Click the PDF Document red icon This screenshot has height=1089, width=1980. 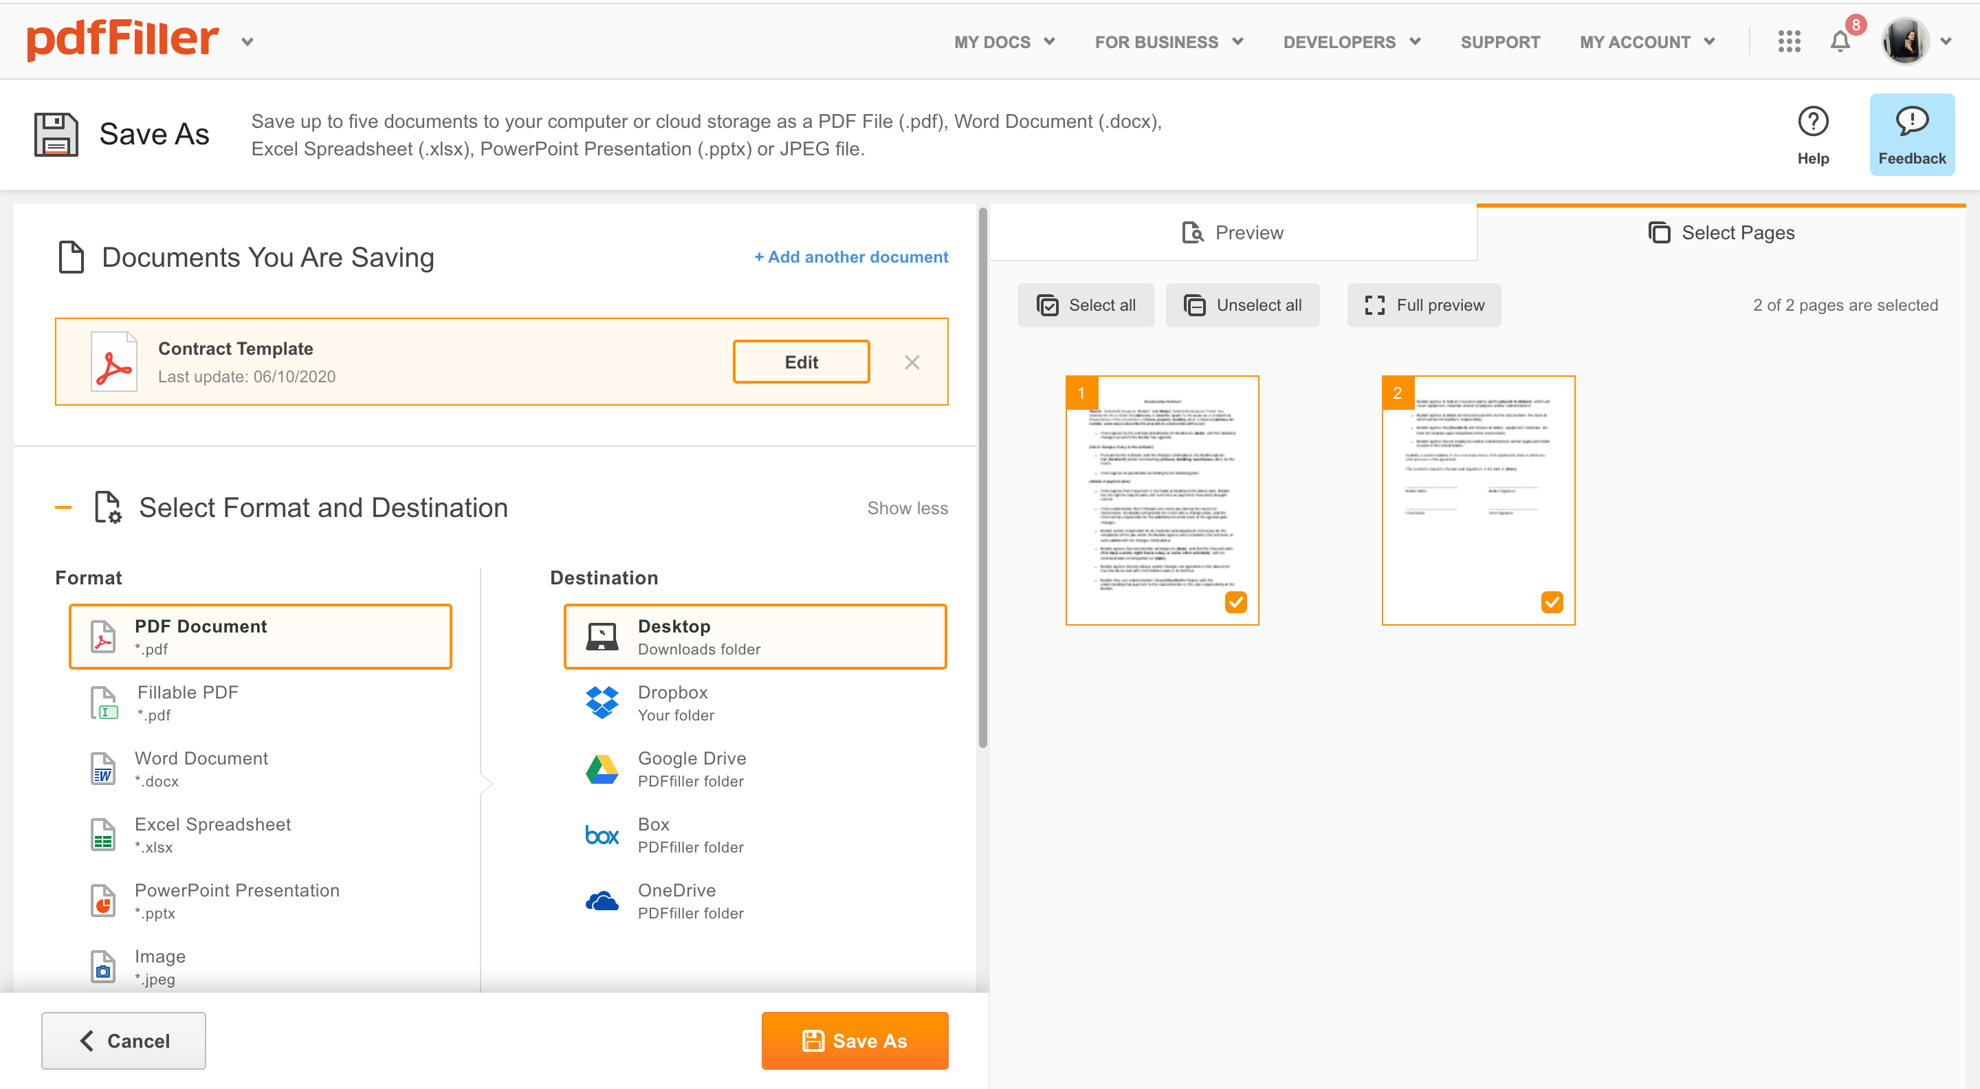click(x=103, y=637)
